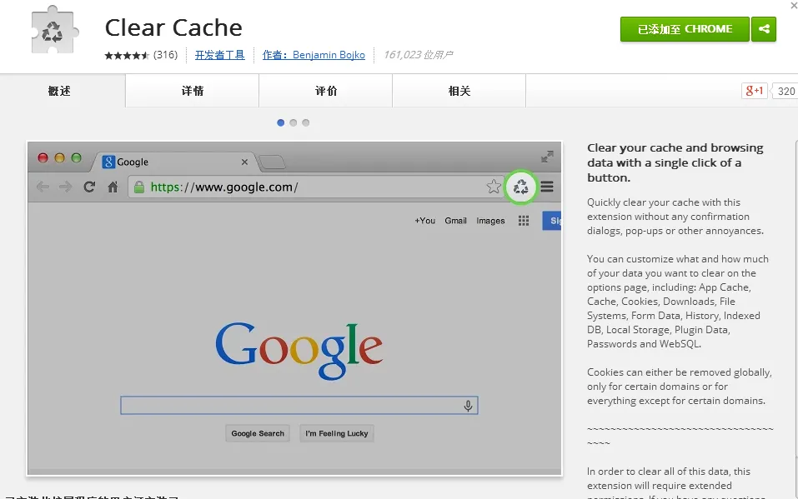This screenshot has width=798, height=499.
Task: Select the second carousel dot
Action: [x=294, y=122]
